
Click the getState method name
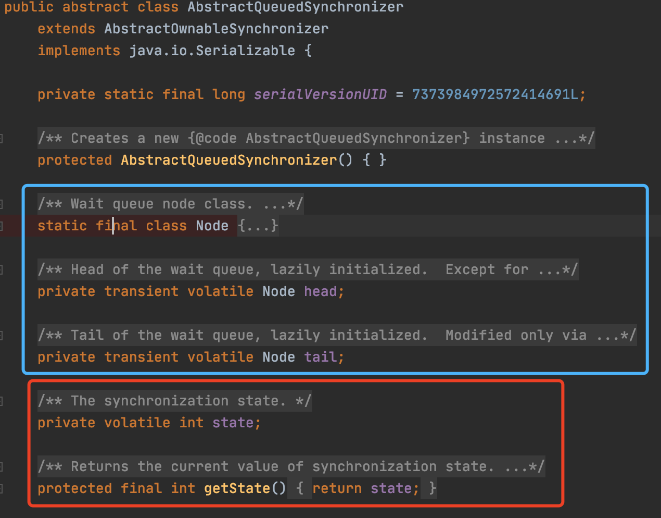tap(237, 489)
